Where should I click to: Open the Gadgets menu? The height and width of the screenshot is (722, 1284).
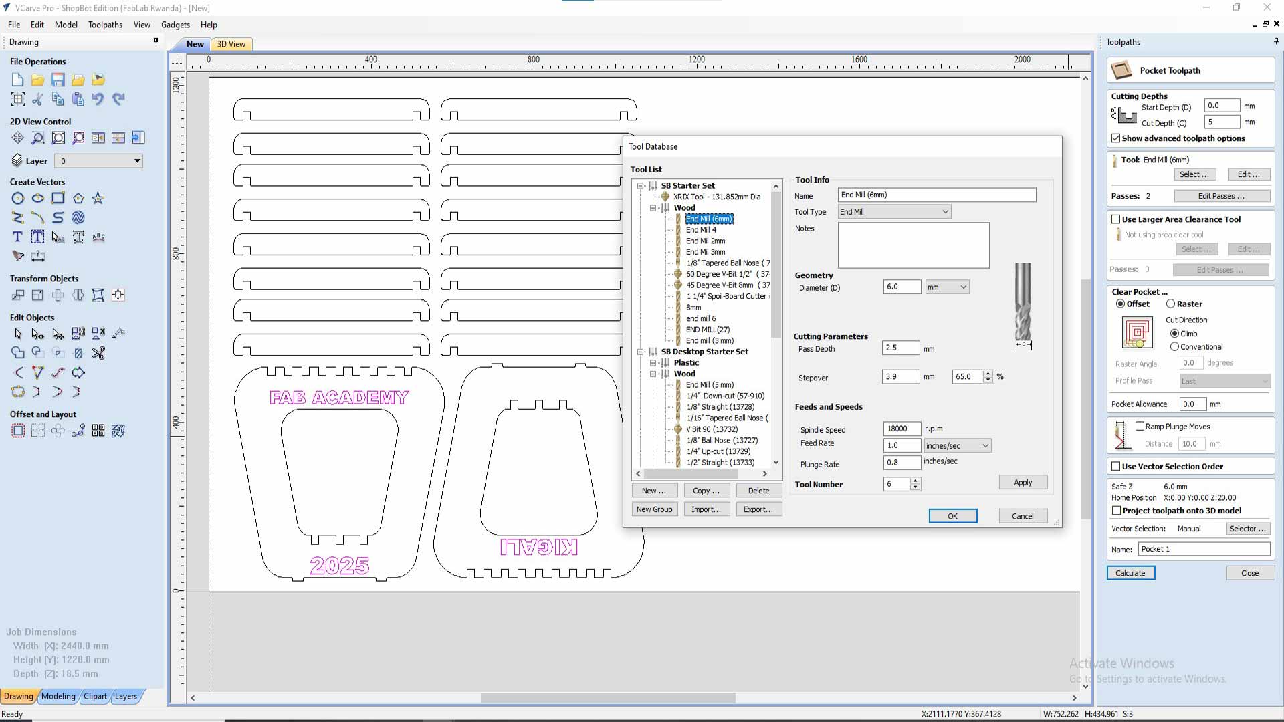click(175, 25)
